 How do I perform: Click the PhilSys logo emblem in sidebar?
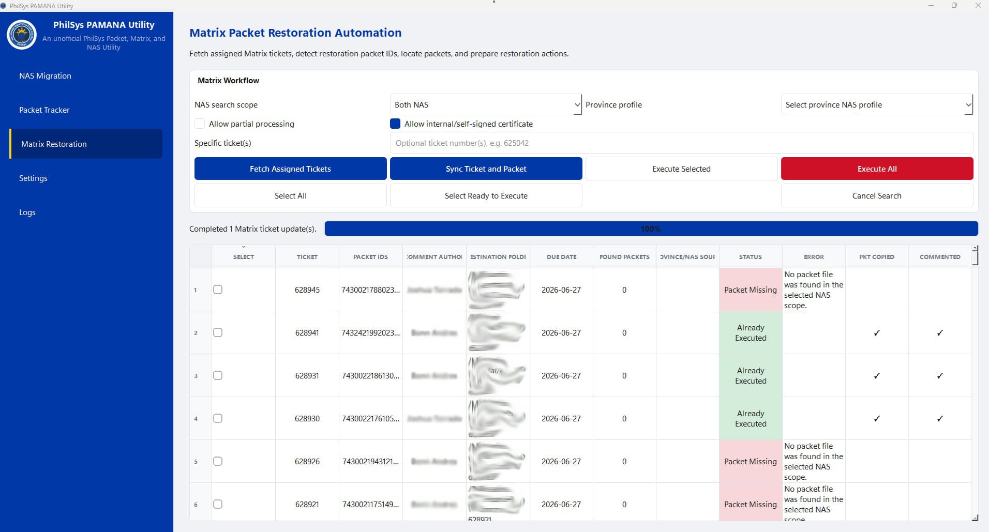click(22, 35)
